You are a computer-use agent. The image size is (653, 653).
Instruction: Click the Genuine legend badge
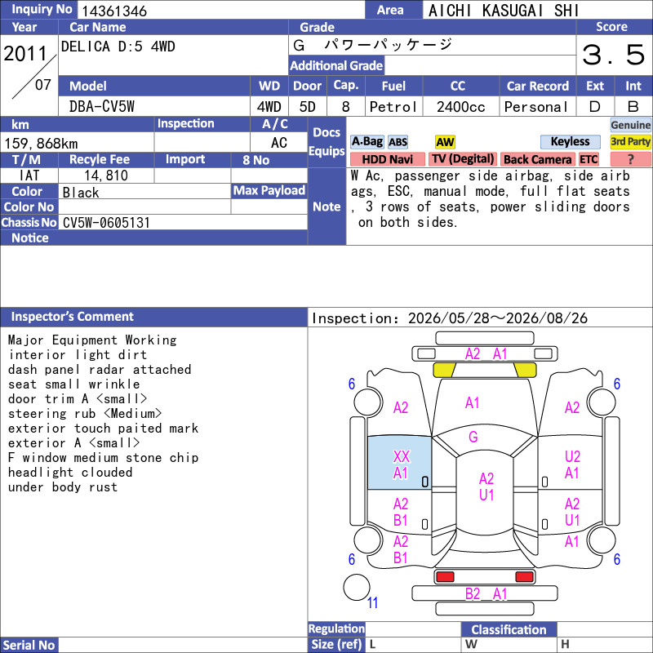coord(630,125)
